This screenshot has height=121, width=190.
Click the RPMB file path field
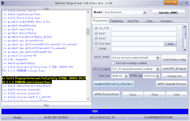coord(144,49)
